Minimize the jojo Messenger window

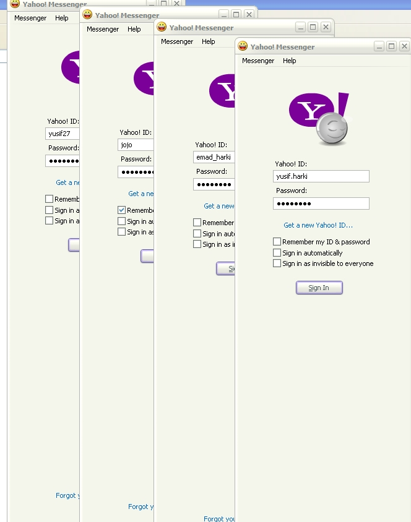(224, 15)
